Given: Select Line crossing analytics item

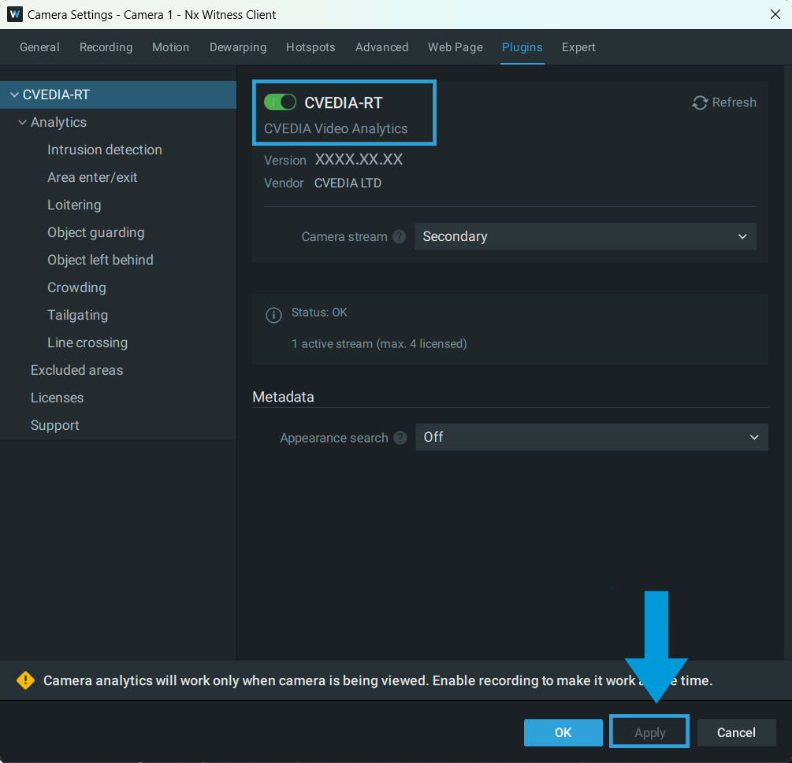Looking at the screenshot, I should [87, 343].
